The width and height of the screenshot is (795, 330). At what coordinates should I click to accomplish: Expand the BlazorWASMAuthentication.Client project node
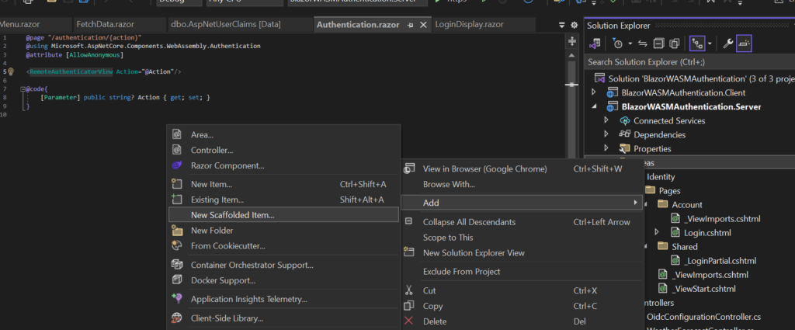pyautogui.click(x=594, y=92)
